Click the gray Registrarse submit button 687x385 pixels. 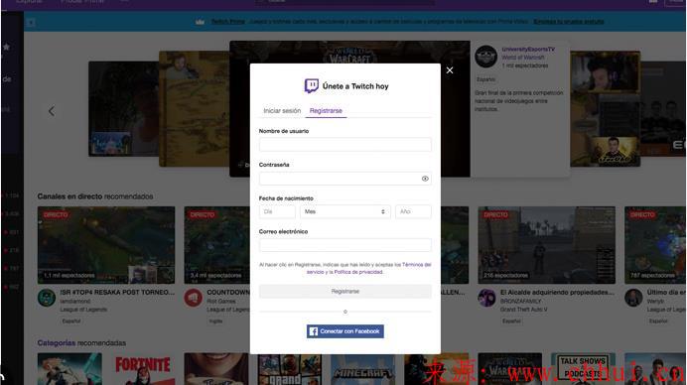pyautogui.click(x=345, y=292)
